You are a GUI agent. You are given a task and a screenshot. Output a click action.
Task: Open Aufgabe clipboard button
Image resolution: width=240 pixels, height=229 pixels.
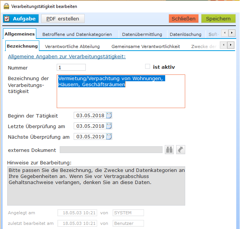tap(21, 19)
